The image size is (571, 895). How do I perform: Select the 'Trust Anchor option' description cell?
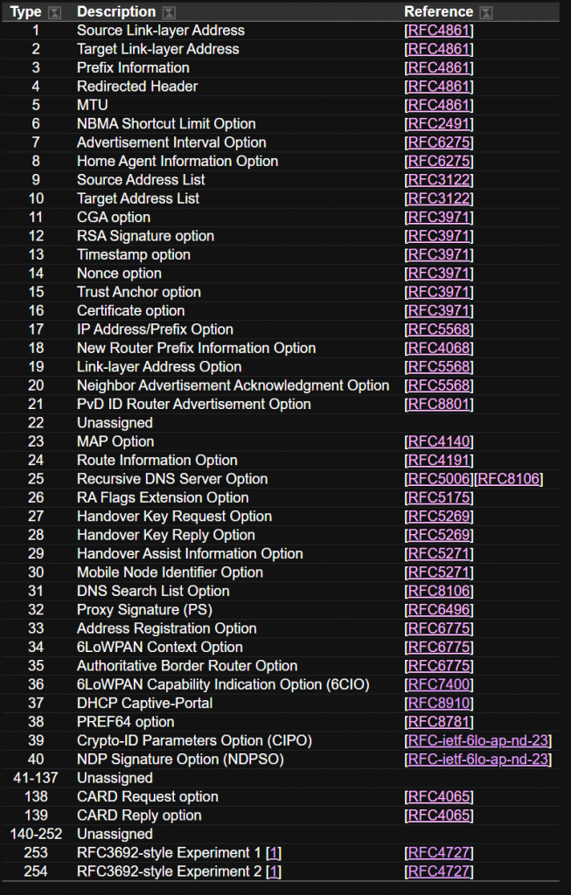139,292
